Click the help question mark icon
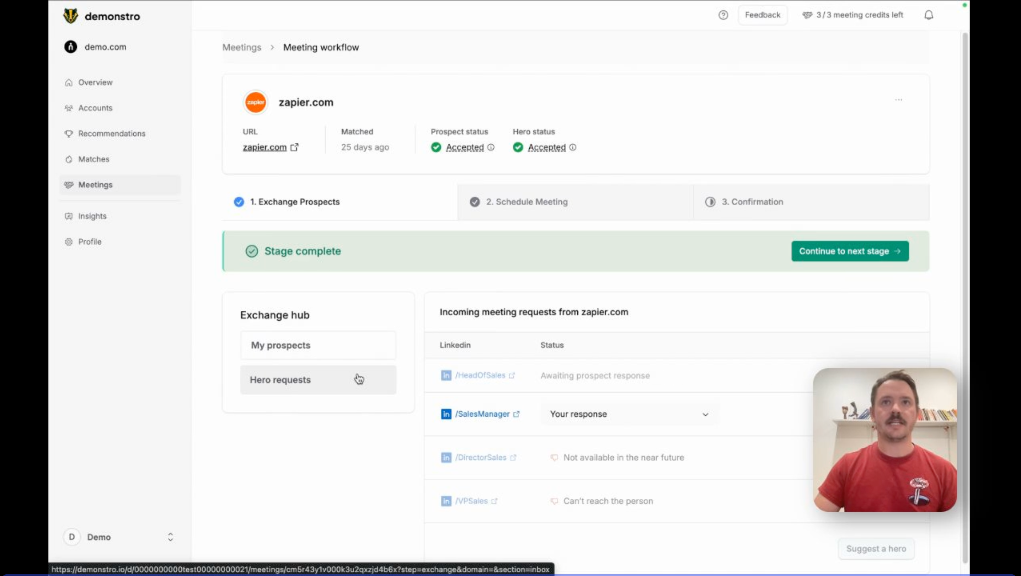This screenshot has height=576, width=1021. coord(723,15)
